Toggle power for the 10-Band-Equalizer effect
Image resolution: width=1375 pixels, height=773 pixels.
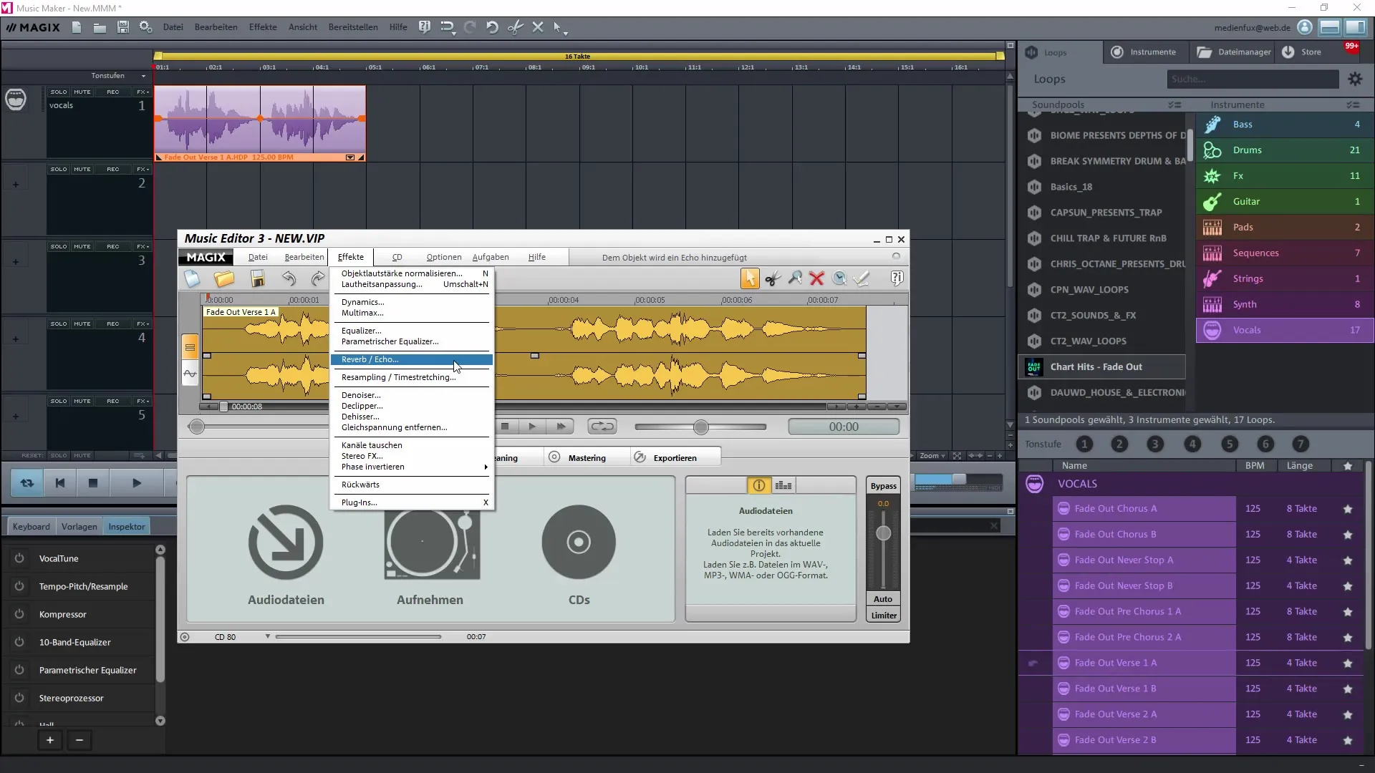pos(19,642)
